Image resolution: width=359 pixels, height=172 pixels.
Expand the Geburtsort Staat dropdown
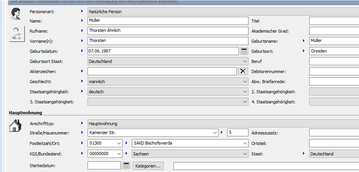pyautogui.click(x=245, y=61)
